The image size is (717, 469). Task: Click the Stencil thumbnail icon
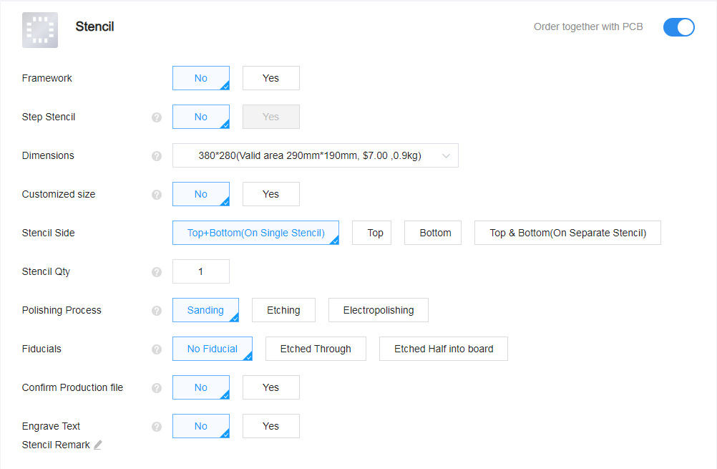(40, 30)
